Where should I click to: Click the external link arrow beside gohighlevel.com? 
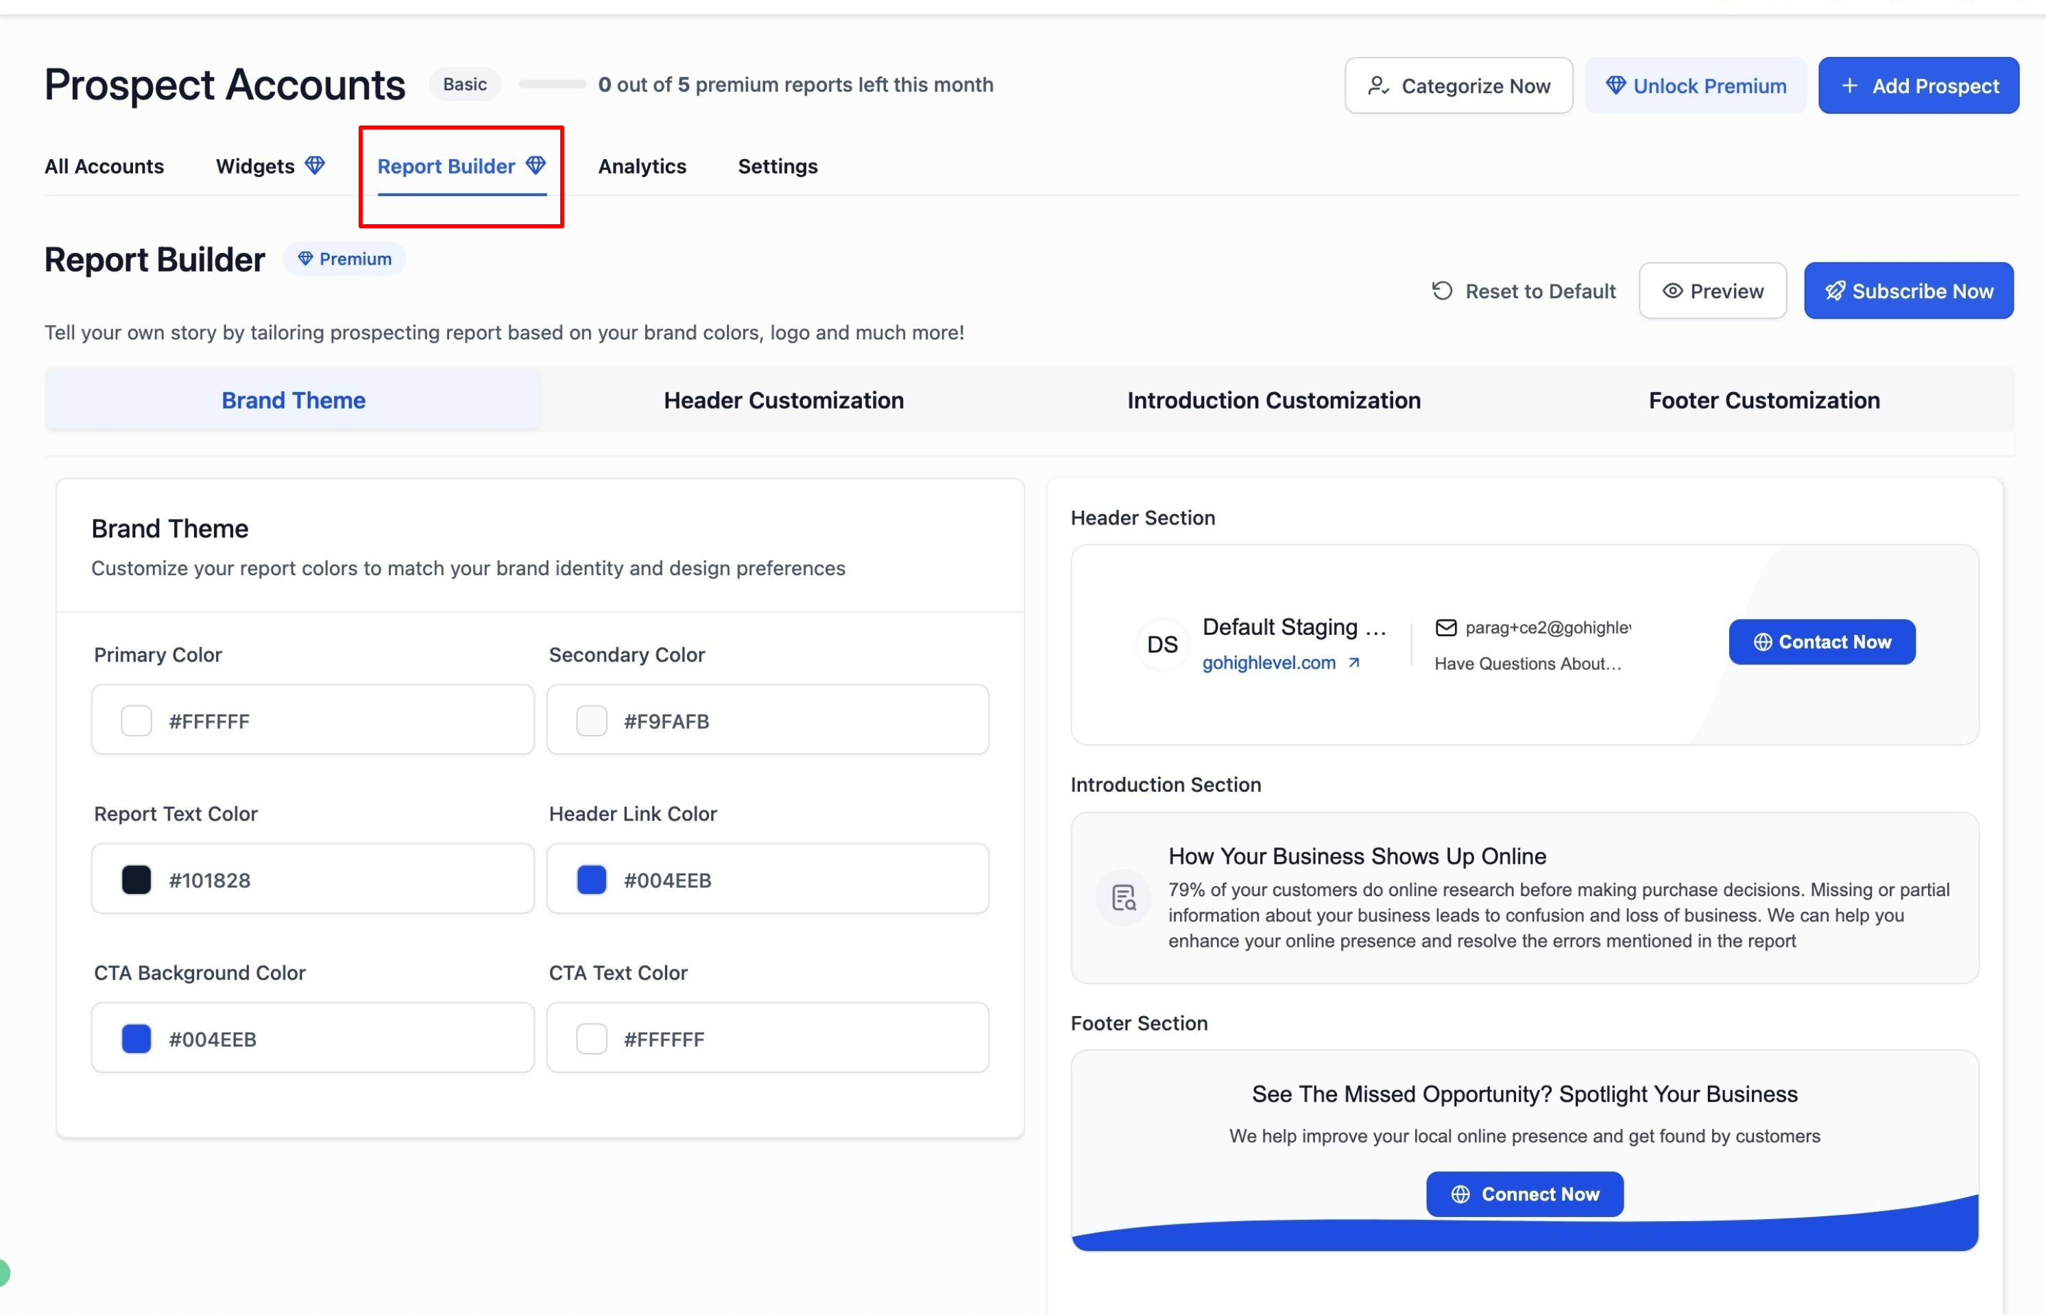(x=1353, y=662)
